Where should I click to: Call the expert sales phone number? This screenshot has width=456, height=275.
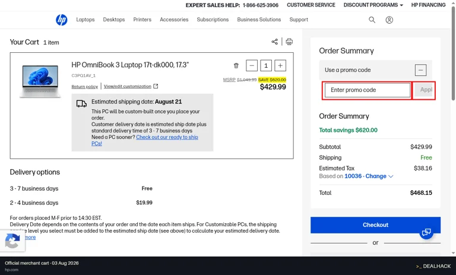coord(260,5)
